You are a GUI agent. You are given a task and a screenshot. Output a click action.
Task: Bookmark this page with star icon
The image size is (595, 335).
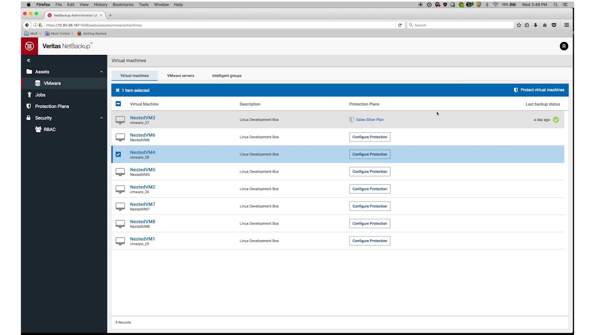coord(519,25)
